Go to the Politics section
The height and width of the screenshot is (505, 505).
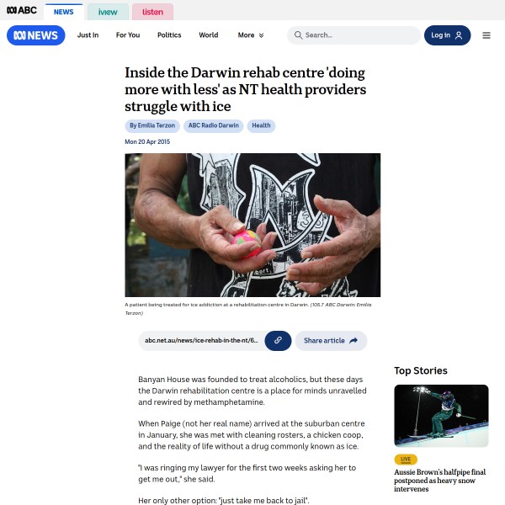click(x=169, y=35)
